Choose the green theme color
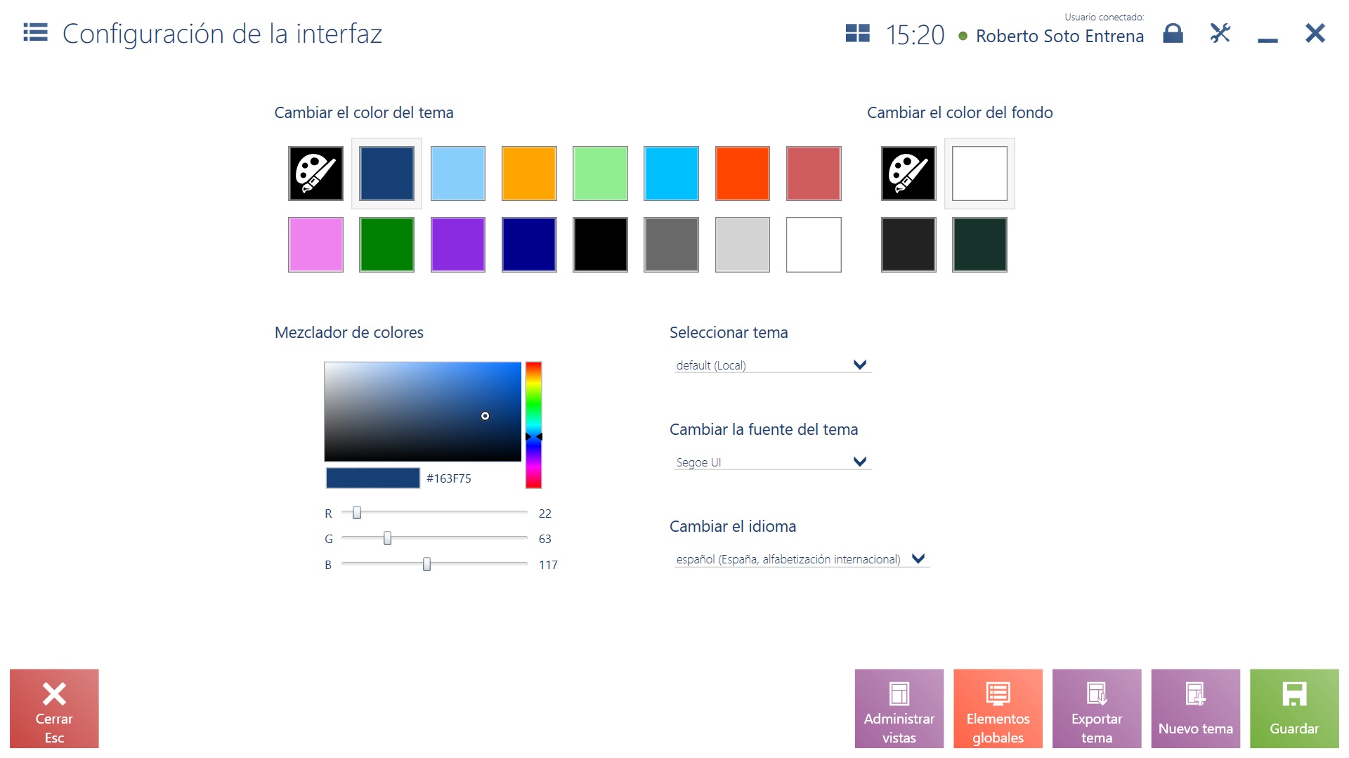This screenshot has width=1349, height=758. (x=386, y=244)
